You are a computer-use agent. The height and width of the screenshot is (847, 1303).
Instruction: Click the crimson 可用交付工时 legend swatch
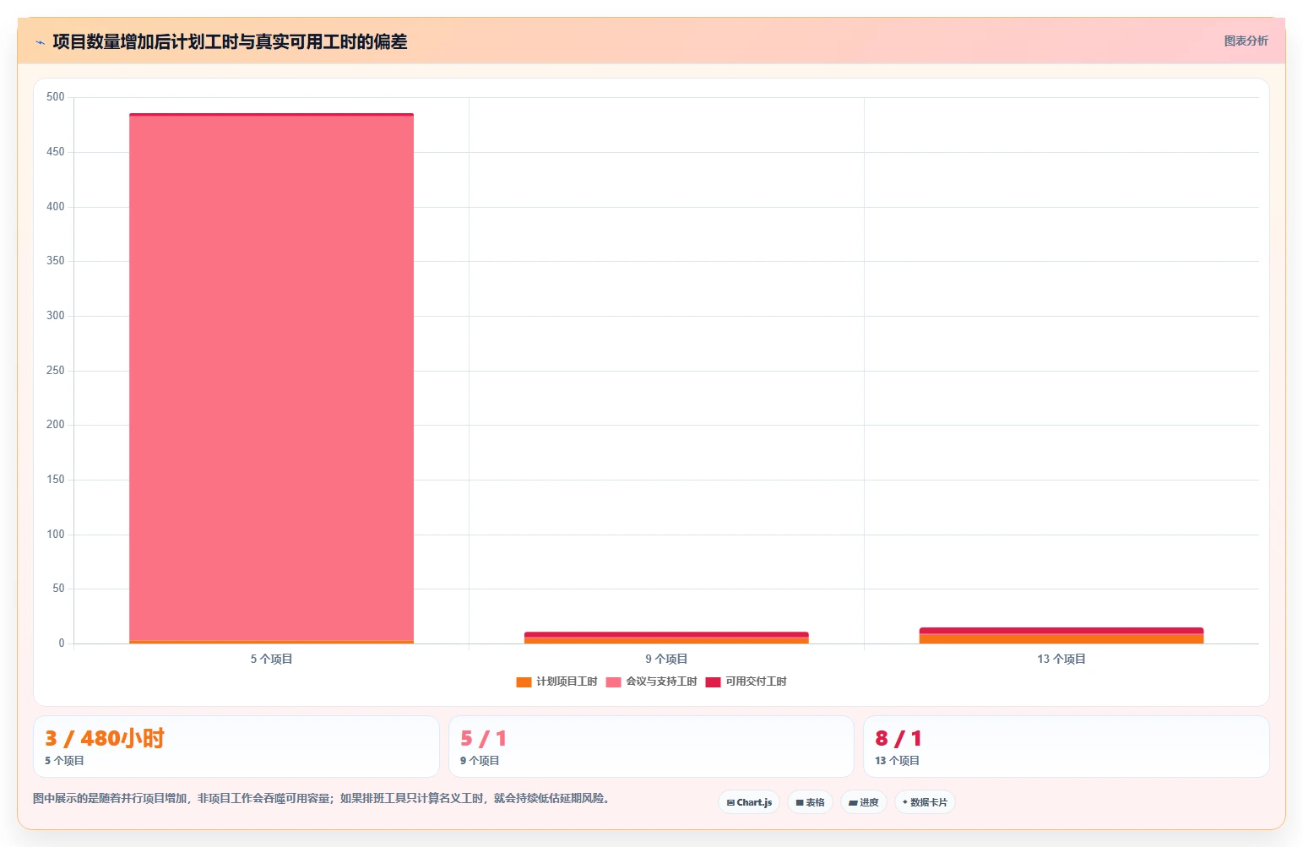point(713,682)
